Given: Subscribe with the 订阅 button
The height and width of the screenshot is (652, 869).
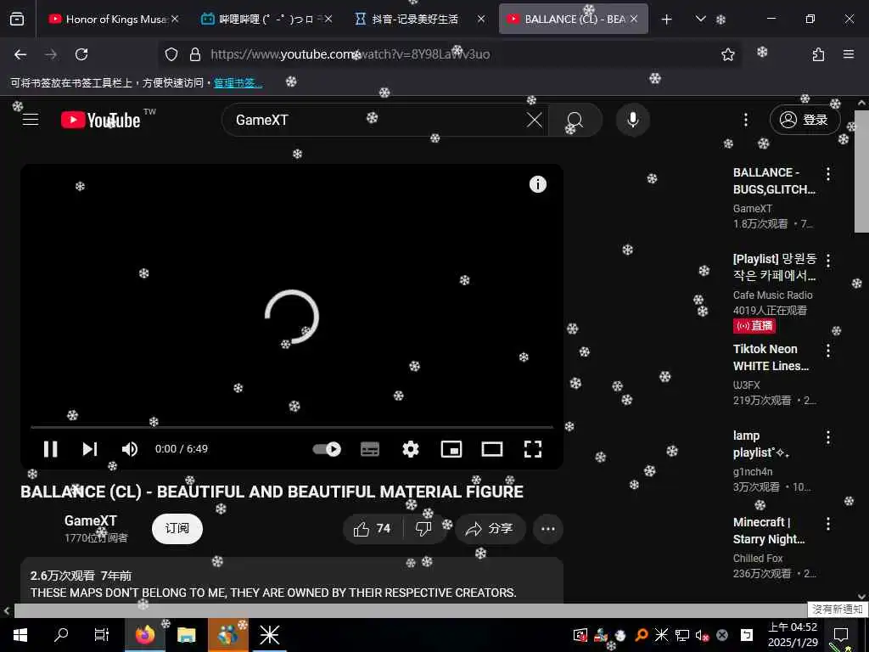Looking at the screenshot, I should tap(177, 528).
